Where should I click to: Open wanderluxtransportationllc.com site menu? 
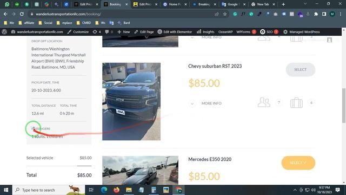(x=37, y=32)
